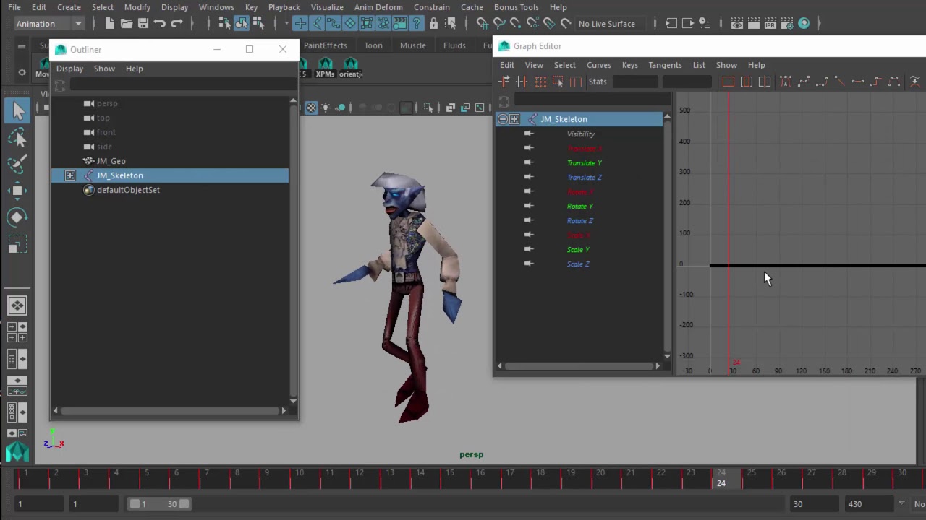
Task: Open the range slider options dropdown arrow
Action: coord(901,503)
